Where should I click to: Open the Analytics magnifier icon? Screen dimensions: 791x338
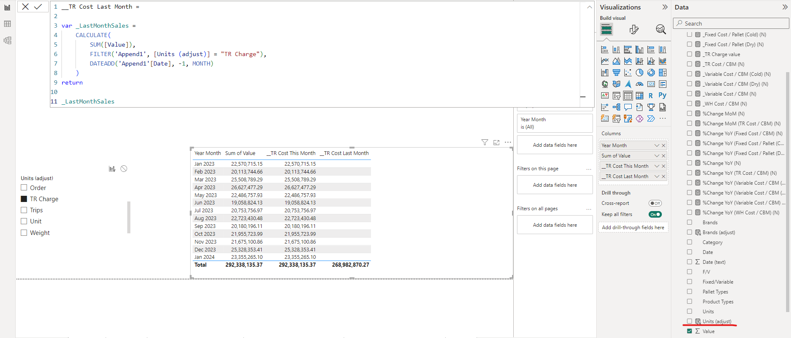tap(661, 29)
